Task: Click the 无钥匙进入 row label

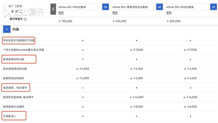Action: pos(9,116)
